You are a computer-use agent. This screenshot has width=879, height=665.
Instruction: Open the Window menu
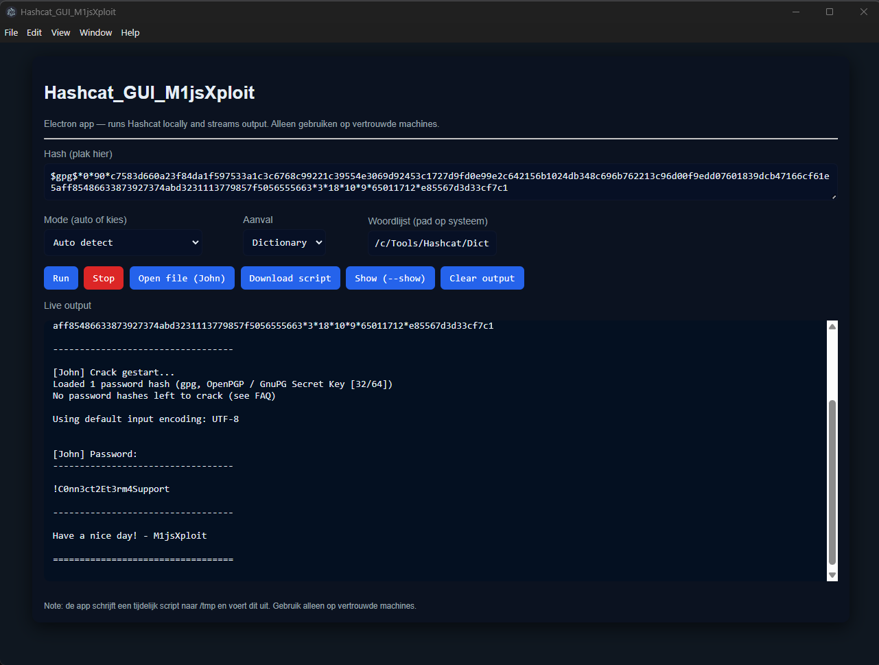coord(95,32)
